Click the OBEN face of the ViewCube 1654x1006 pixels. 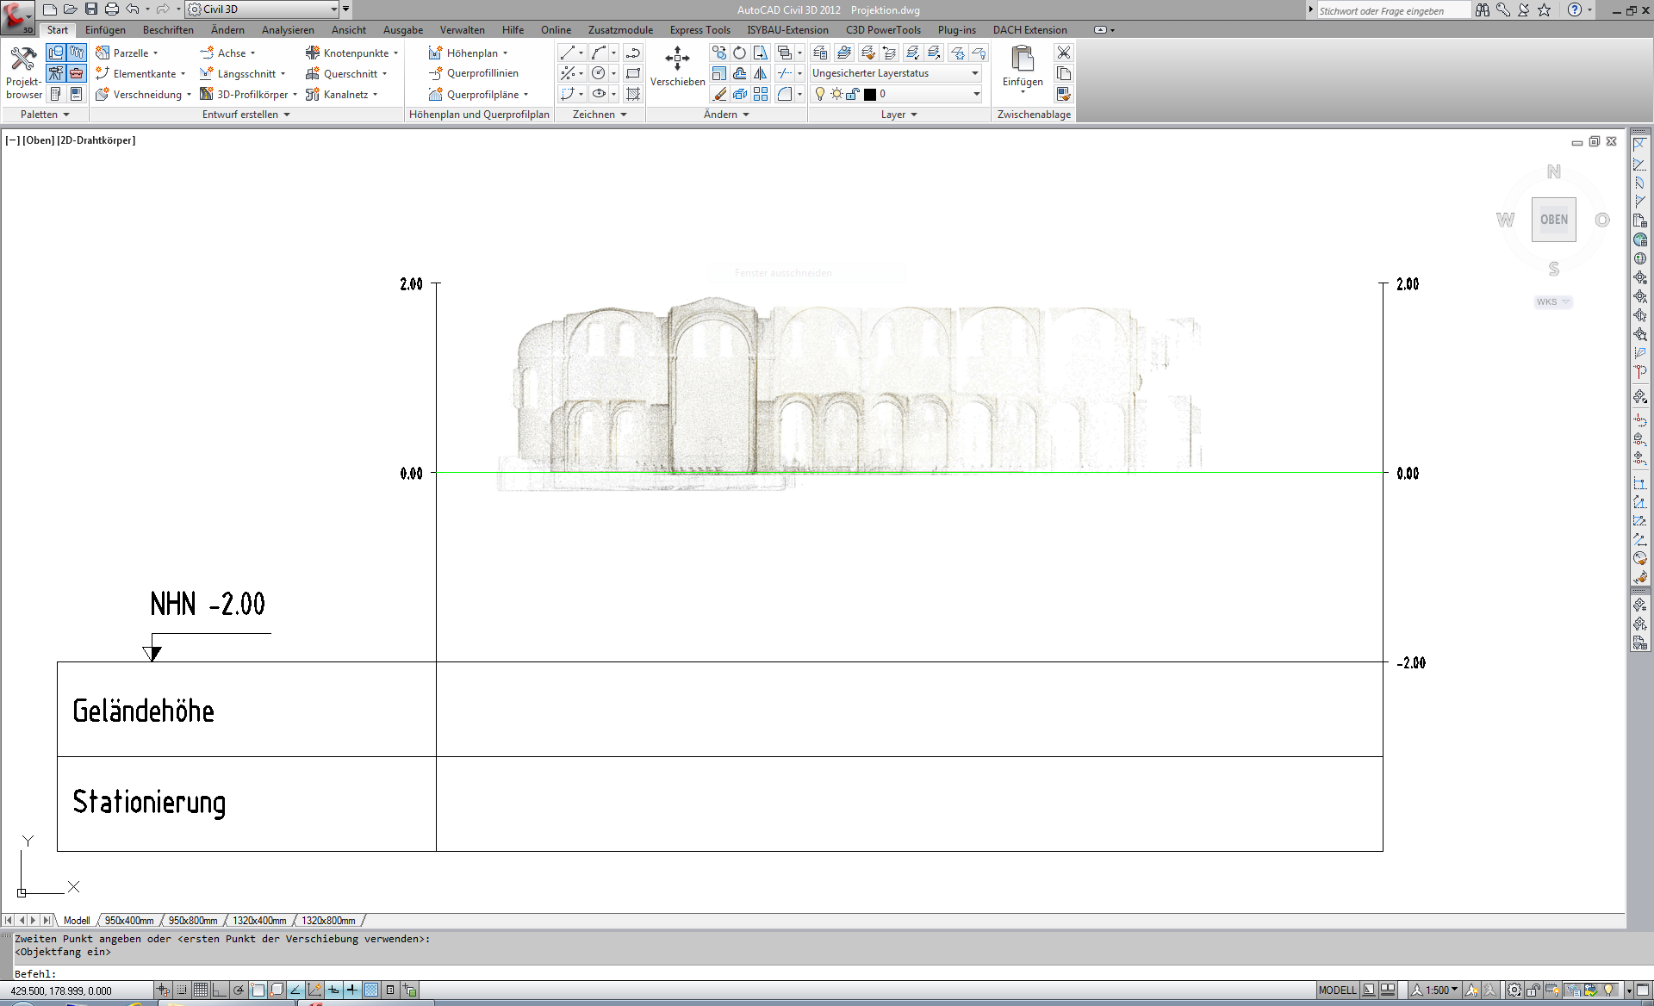pos(1553,220)
